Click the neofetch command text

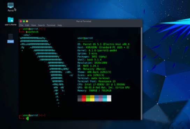click(x=33, y=32)
